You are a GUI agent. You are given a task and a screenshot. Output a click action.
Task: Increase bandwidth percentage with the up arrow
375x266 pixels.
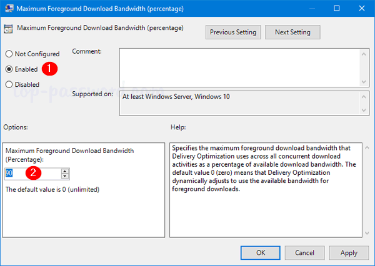(x=65, y=170)
